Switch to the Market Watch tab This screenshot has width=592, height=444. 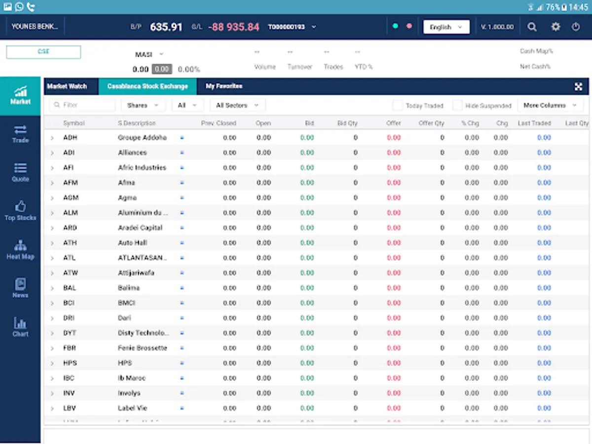pyautogui.click(x=67, y=86)
